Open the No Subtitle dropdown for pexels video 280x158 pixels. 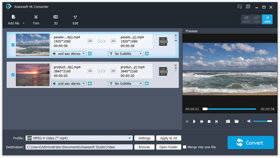pyautogui.click(x=141, y=54)
